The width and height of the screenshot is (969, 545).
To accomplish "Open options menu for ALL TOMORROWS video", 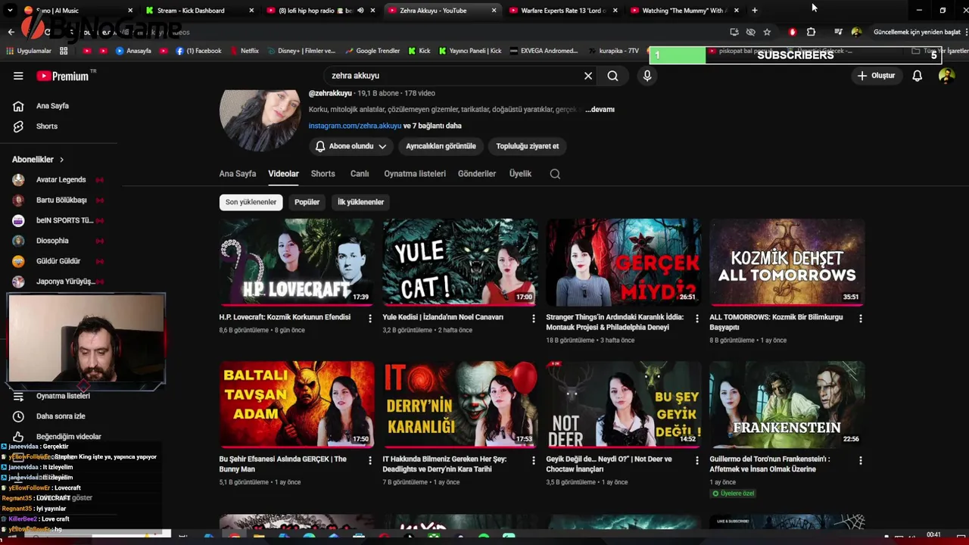I will click(860, 319).
